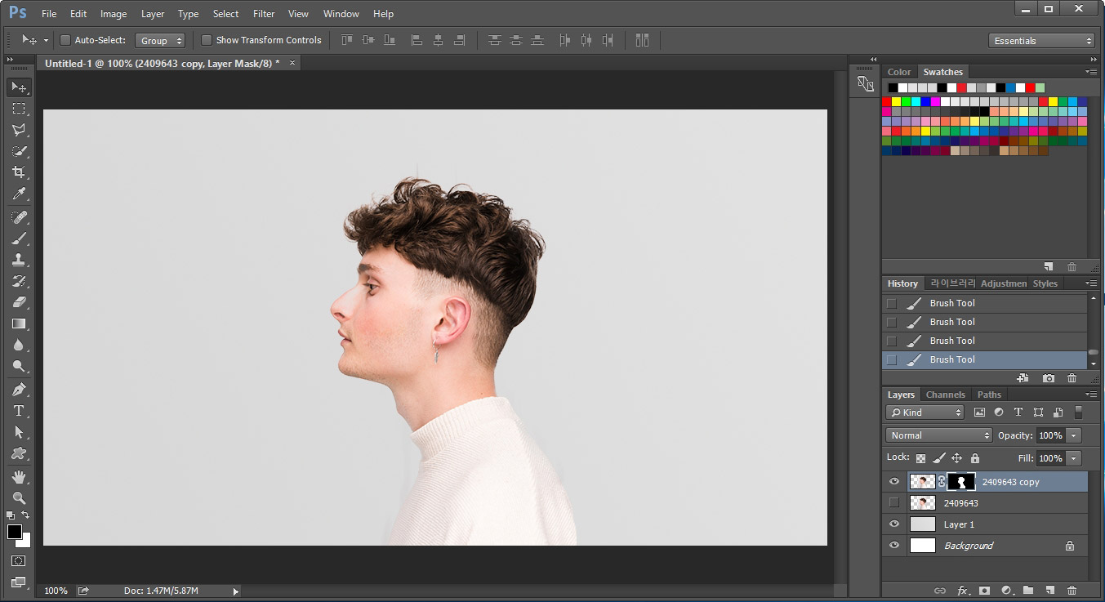Add a layer mask from Layers footer
The image size is (1105, 602).
pyautogui.click(x=985, y=591)
